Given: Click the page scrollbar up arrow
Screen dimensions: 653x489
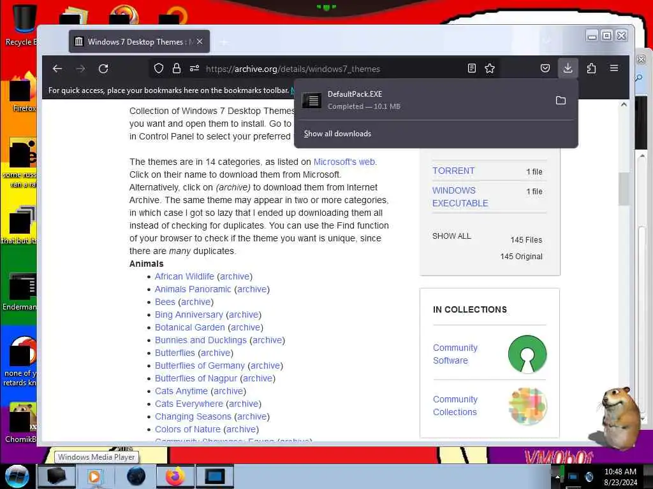Looking at the screenshot, I should point(624,105).
